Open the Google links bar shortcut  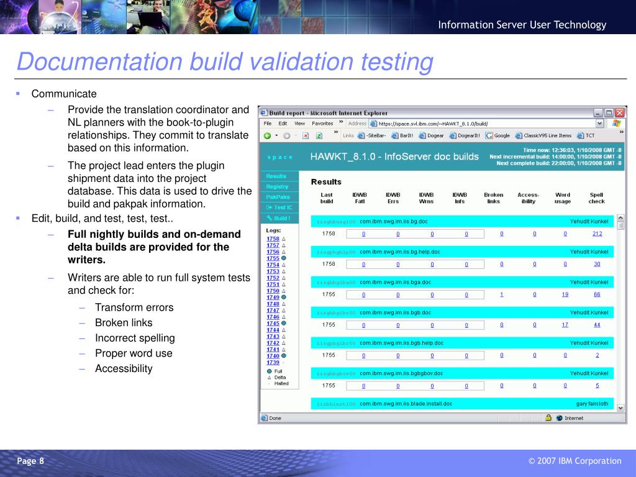coord(497,135)
